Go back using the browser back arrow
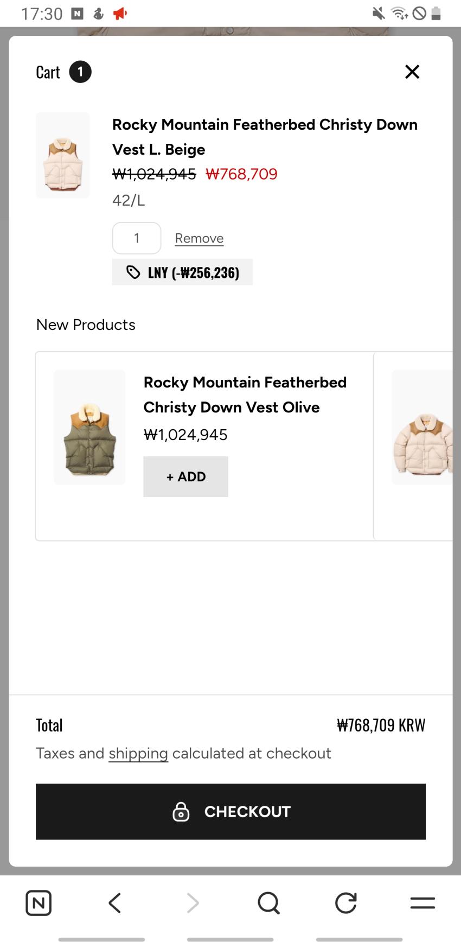461x948 pixels. click(115, 903)
